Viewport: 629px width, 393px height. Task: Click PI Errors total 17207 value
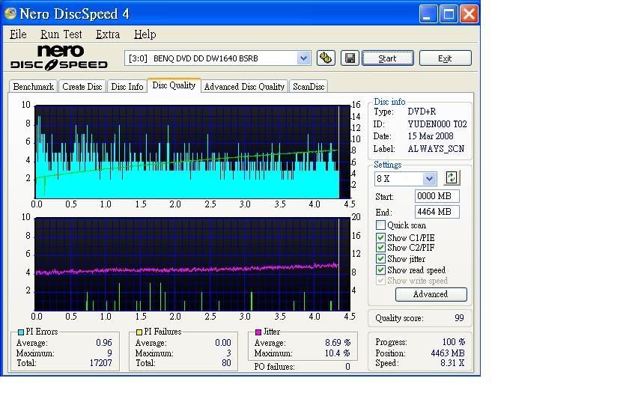(x=100, y=363)
